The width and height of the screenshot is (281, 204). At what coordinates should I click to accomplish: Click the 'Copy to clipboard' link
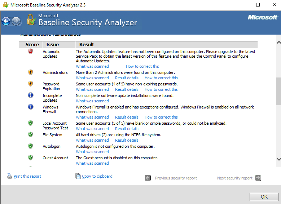97,176
